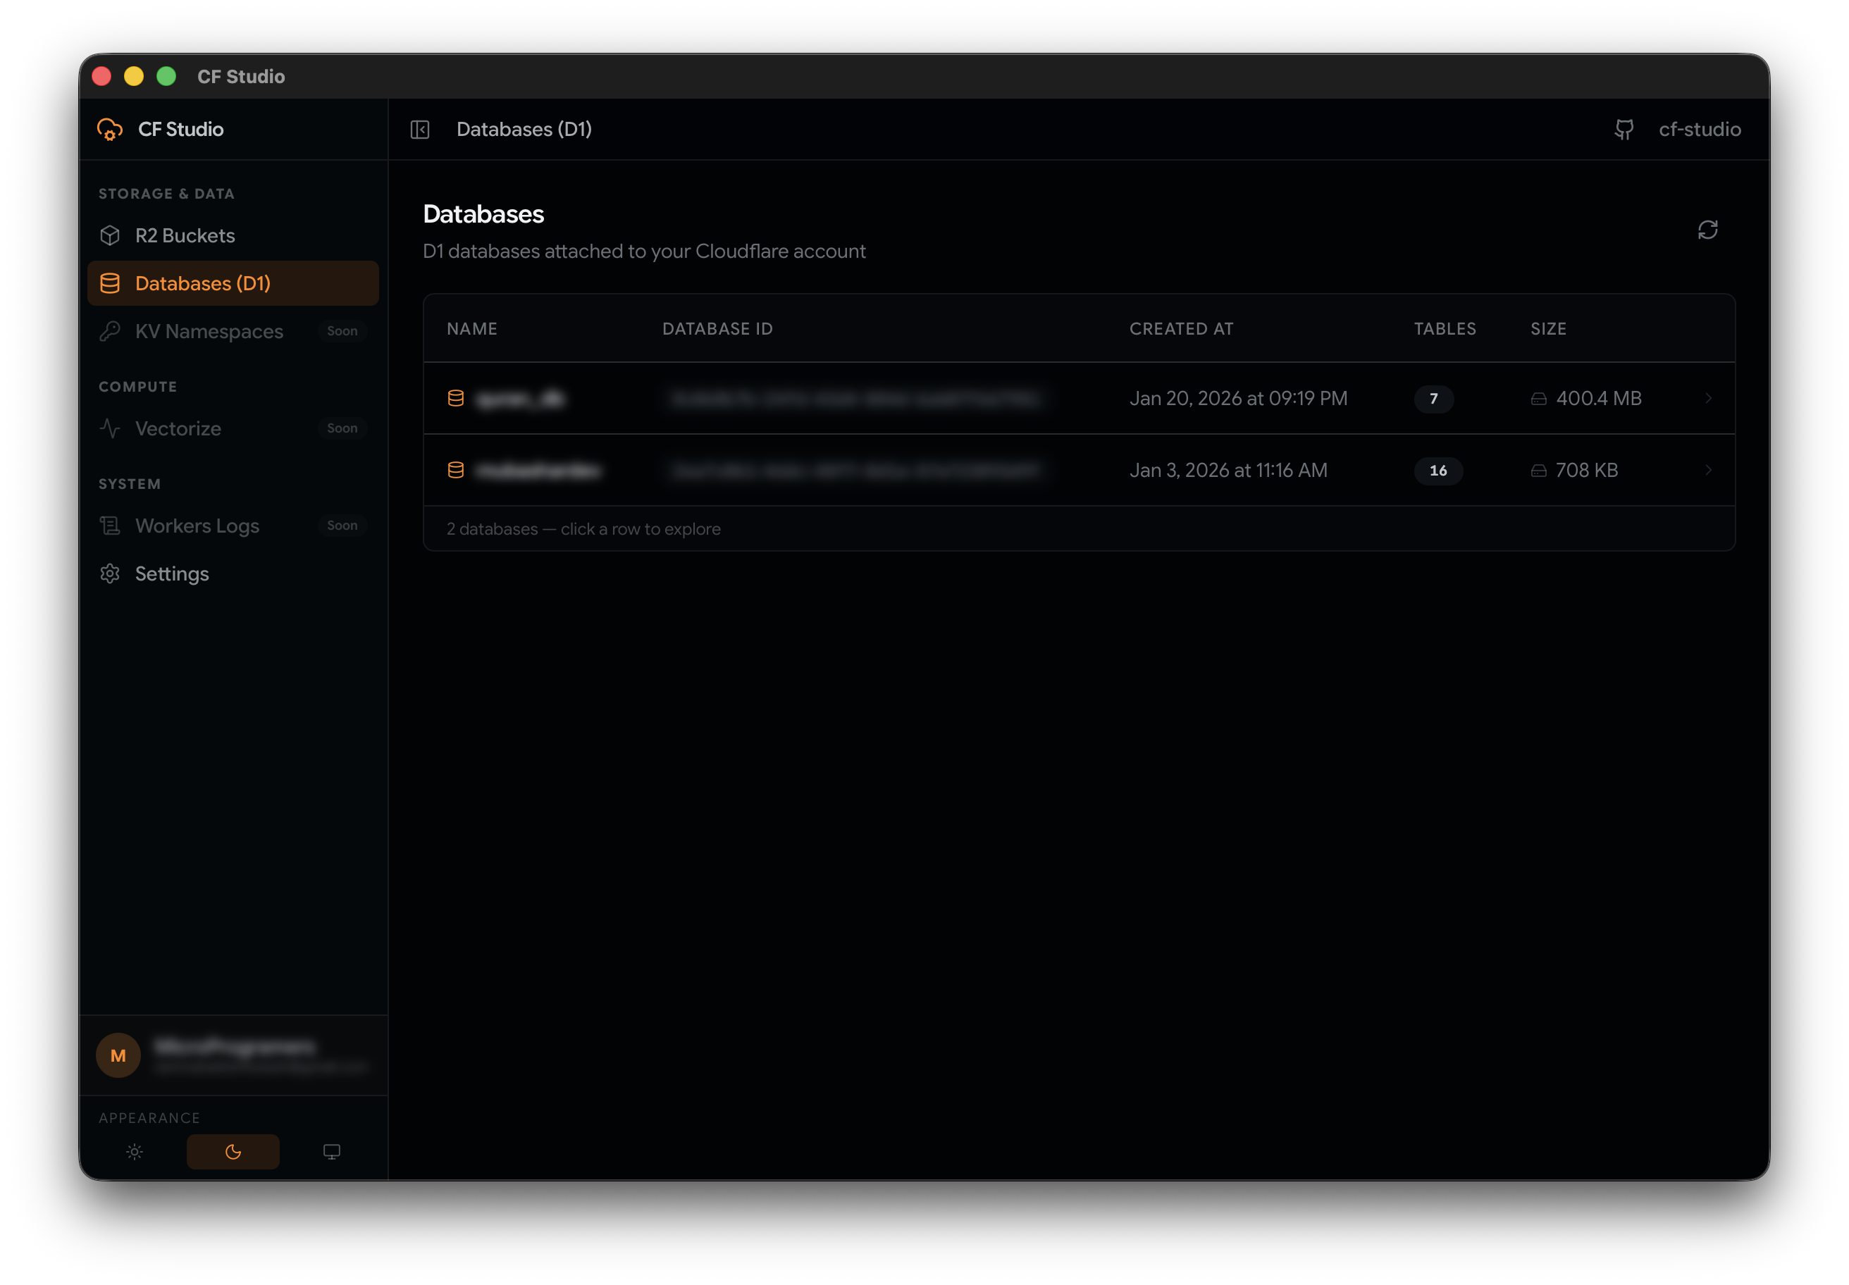This screenshot has height=1285, width=1849.
Task: Click the KV Namespaces key icon
Action: point(111,332)
